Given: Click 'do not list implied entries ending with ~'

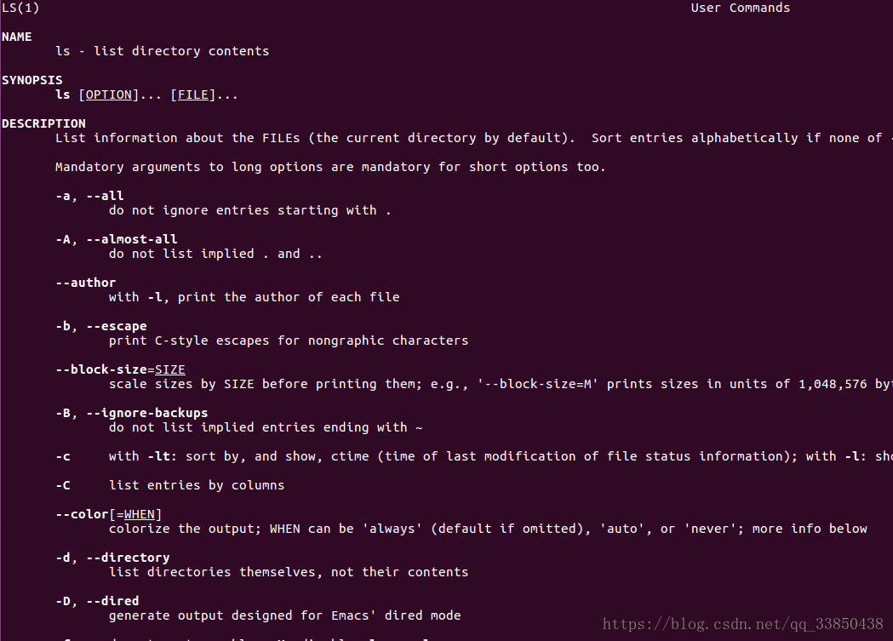Looking at the screenshot, I should click(266, 427).
